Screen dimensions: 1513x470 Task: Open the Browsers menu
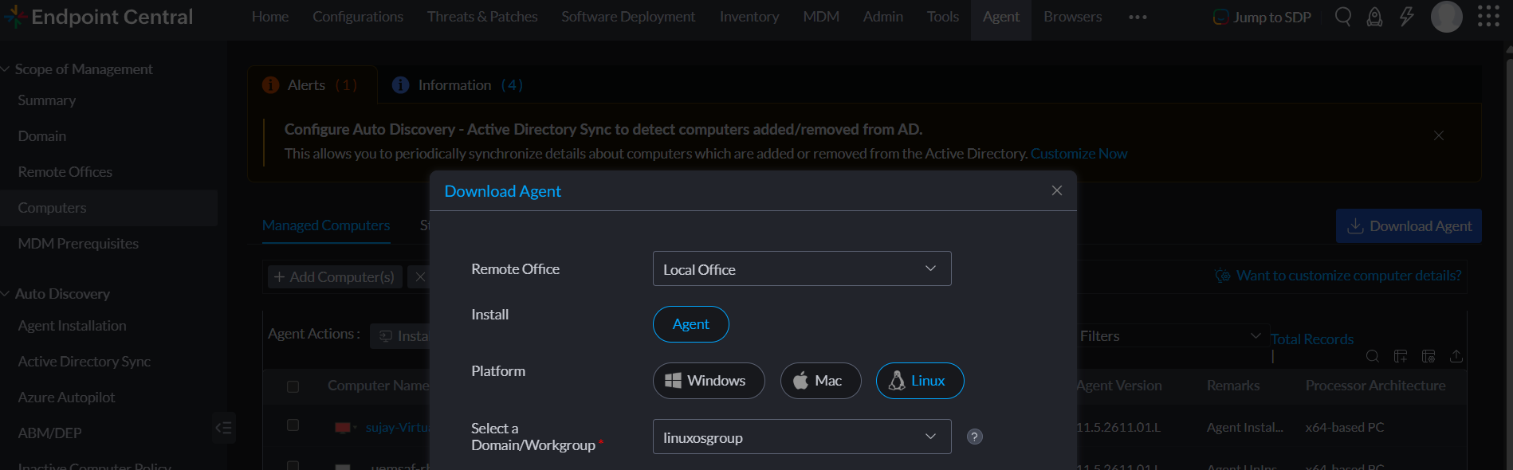tap(1073, 17)
